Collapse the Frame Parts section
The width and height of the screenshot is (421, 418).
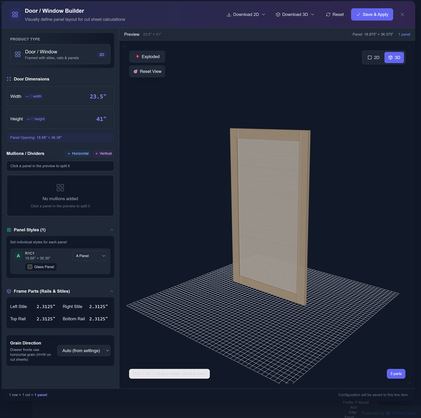(112, 291)
